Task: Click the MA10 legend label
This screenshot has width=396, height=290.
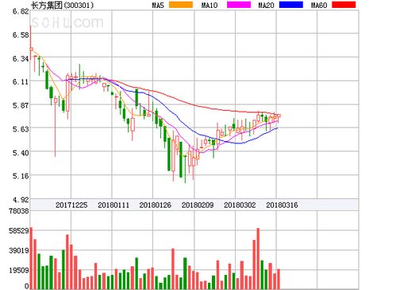Action: click(210, 5)
